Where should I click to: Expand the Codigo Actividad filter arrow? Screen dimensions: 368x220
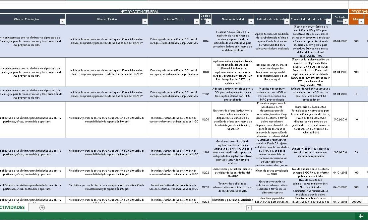point(208,22)
